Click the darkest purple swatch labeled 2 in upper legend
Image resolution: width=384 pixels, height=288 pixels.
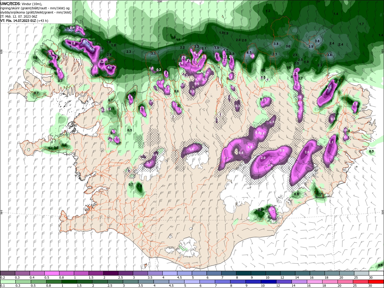click(x=111, y=273)
